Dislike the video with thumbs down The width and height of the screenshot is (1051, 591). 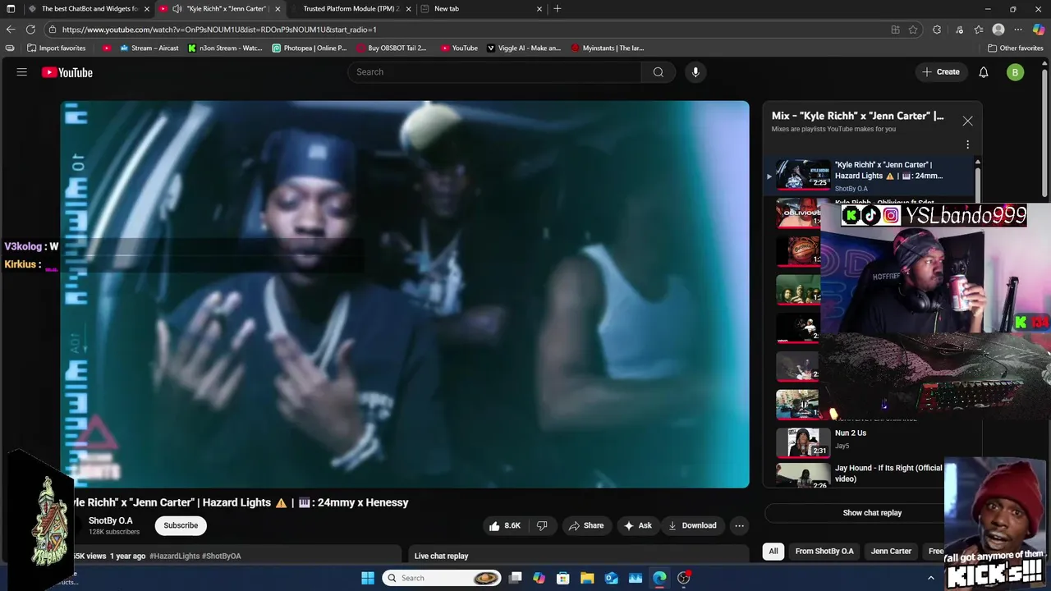pos(542,525)
